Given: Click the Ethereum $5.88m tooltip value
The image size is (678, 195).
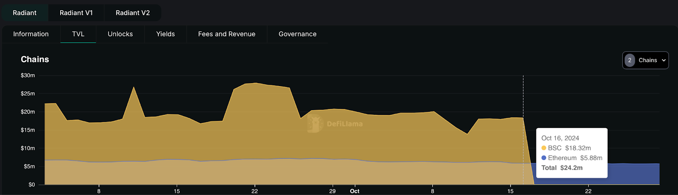Looking at the screenshot, I should point(591,158).
